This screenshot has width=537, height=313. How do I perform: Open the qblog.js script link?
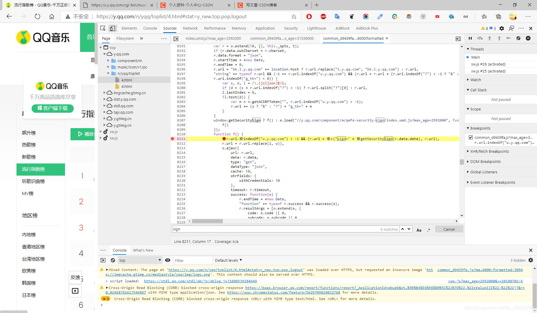pos(200,281)
